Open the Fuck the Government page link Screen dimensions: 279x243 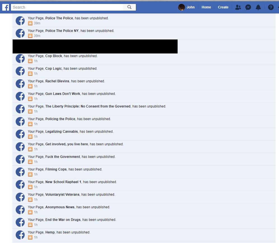[63, 157]
